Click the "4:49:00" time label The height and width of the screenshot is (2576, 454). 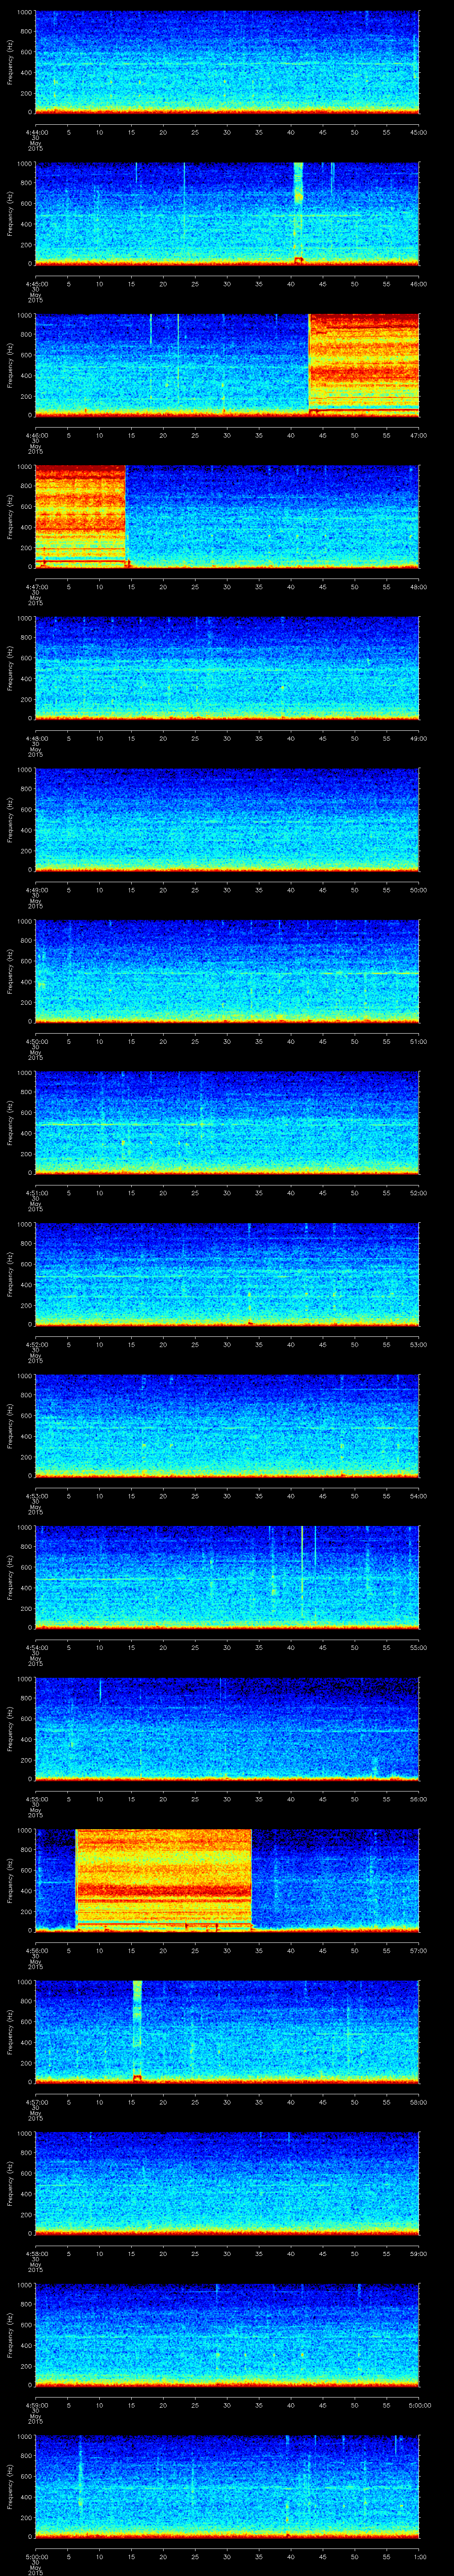36,890
